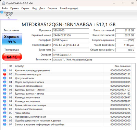Click the power-on count value 1146 раз
Viewport: 137px width, 130px height.
pos(125,45)
